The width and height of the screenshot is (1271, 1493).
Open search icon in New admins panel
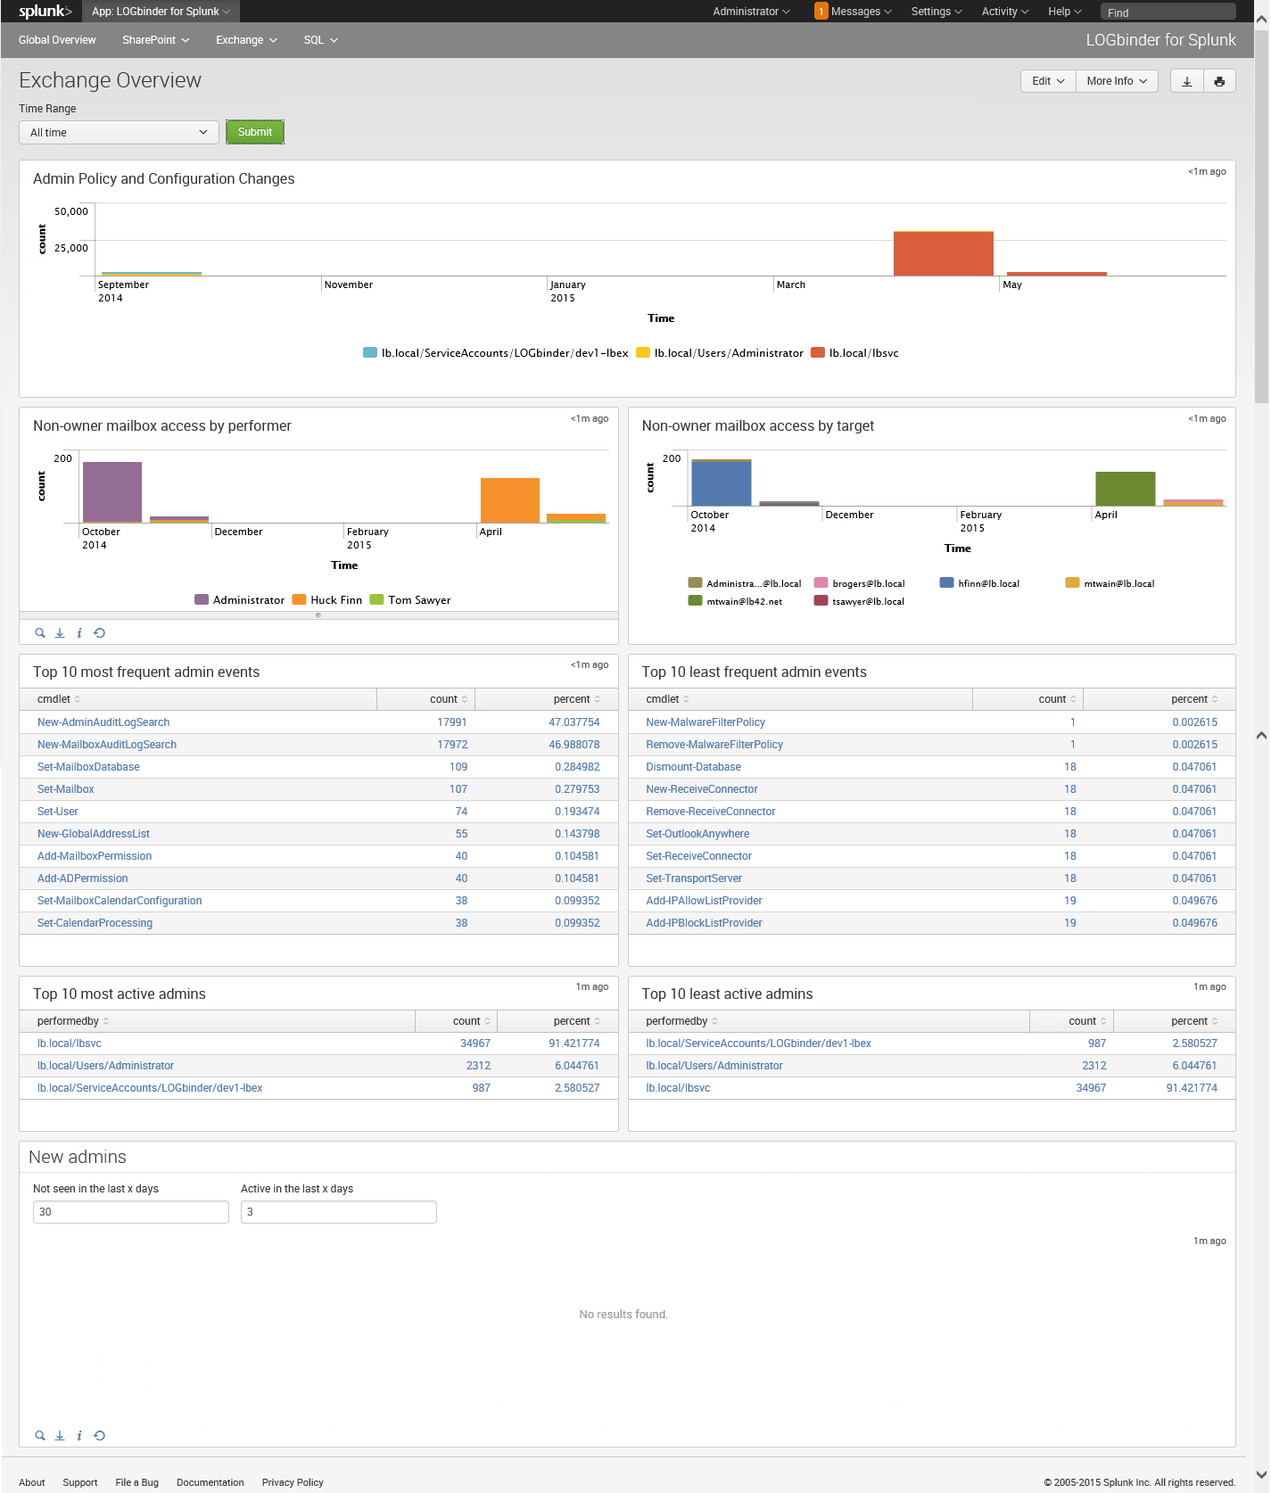(x=40, y=1436)
